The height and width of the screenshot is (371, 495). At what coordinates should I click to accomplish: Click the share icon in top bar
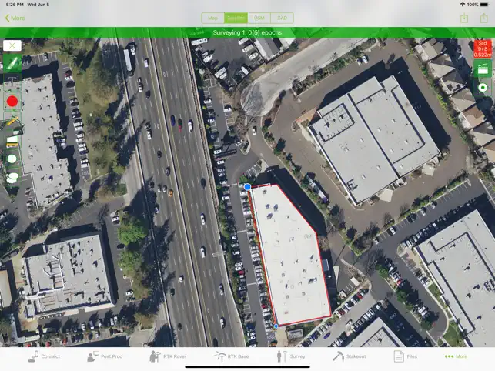coord(484,18)
